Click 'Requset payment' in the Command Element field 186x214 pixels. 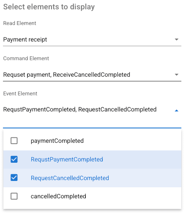(27, 75)
